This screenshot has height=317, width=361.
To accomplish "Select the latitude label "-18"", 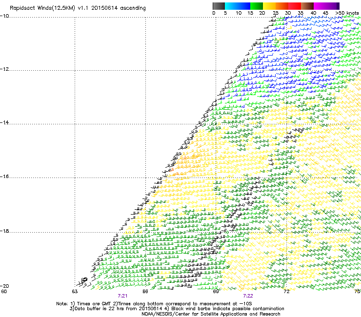I will (5, 231).
